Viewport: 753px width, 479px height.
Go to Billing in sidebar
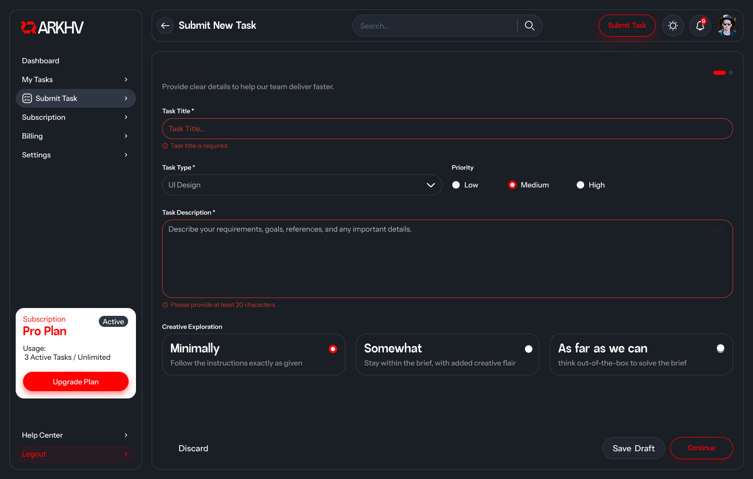tap(32, 136)
